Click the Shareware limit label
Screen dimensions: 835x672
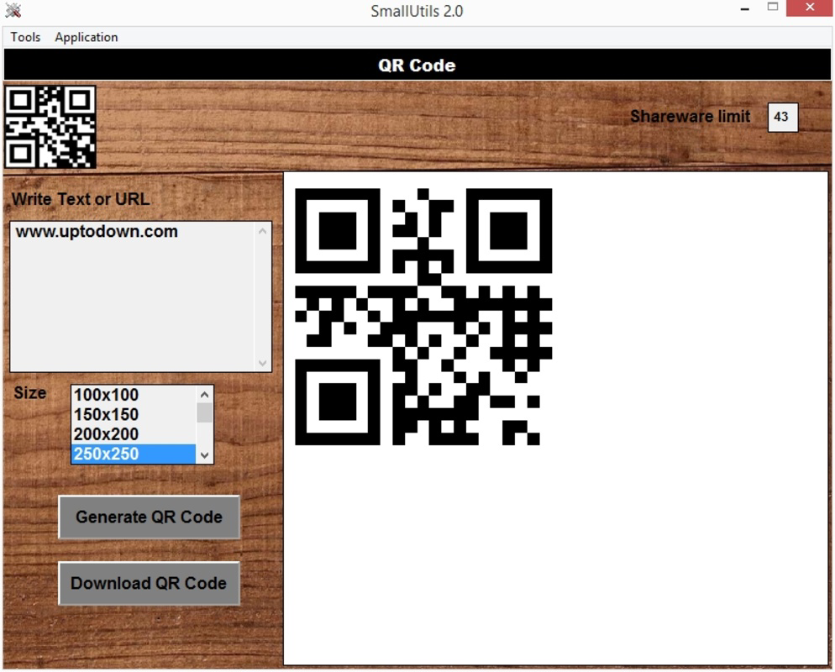click(691, 116)
